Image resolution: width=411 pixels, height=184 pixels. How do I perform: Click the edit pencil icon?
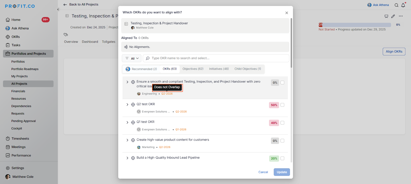pos(393,16)
